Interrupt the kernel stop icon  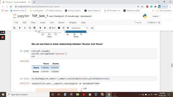tap(59, 28)
